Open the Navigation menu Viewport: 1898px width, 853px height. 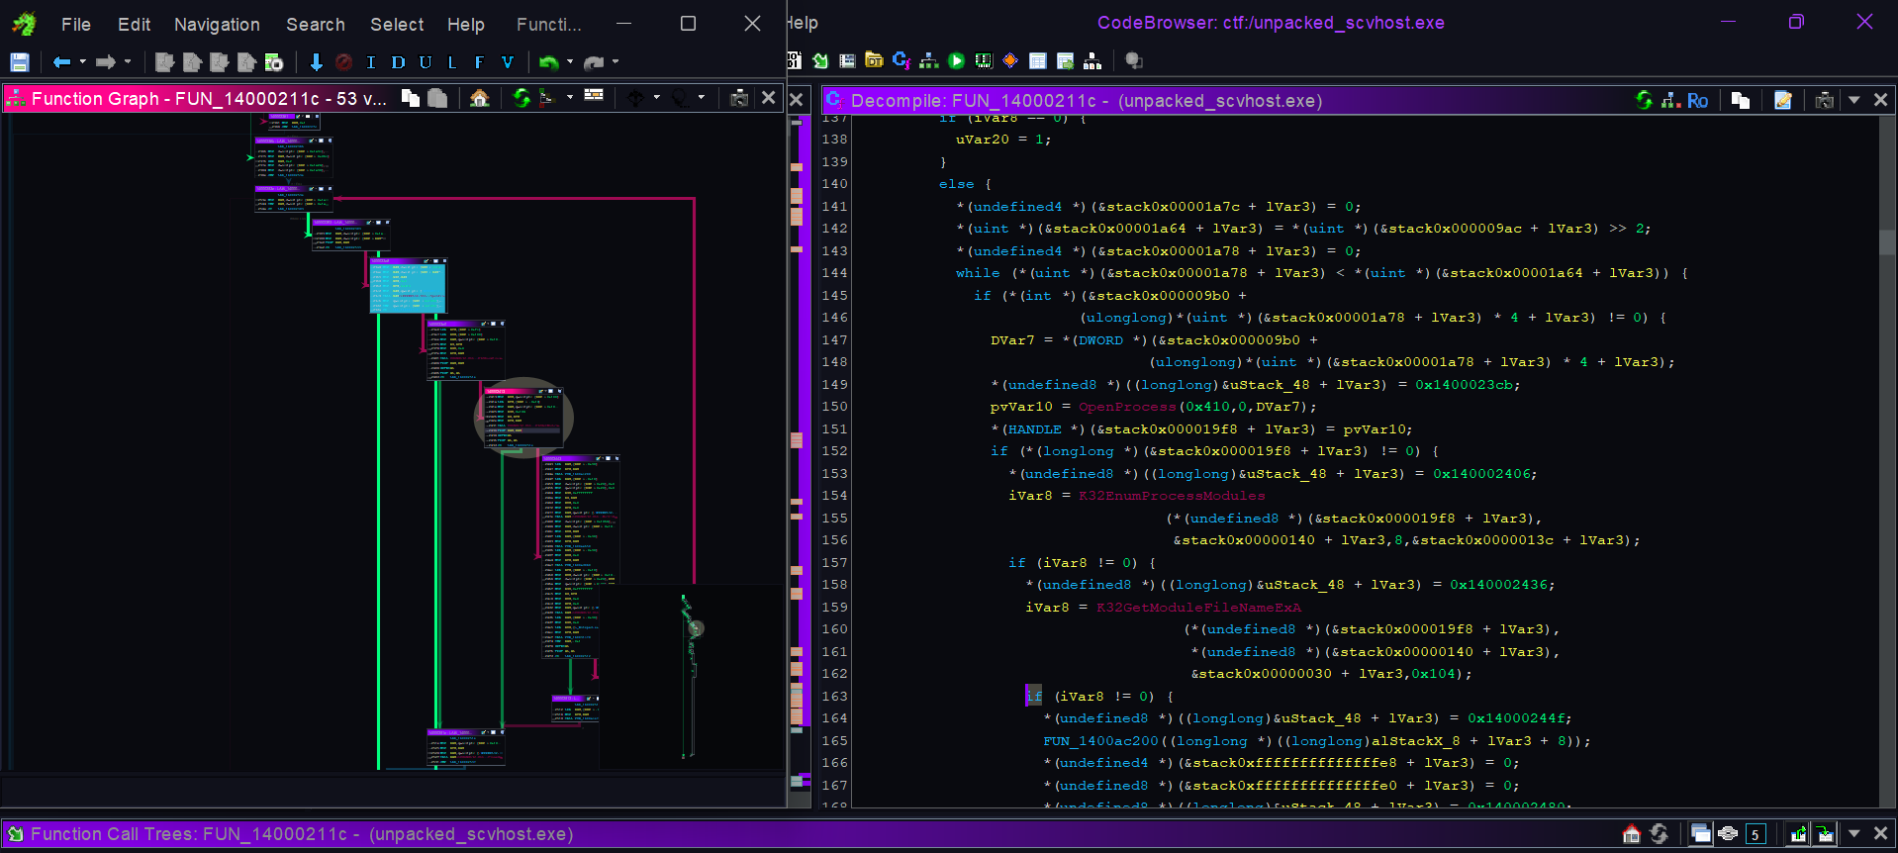coord(217,24)
